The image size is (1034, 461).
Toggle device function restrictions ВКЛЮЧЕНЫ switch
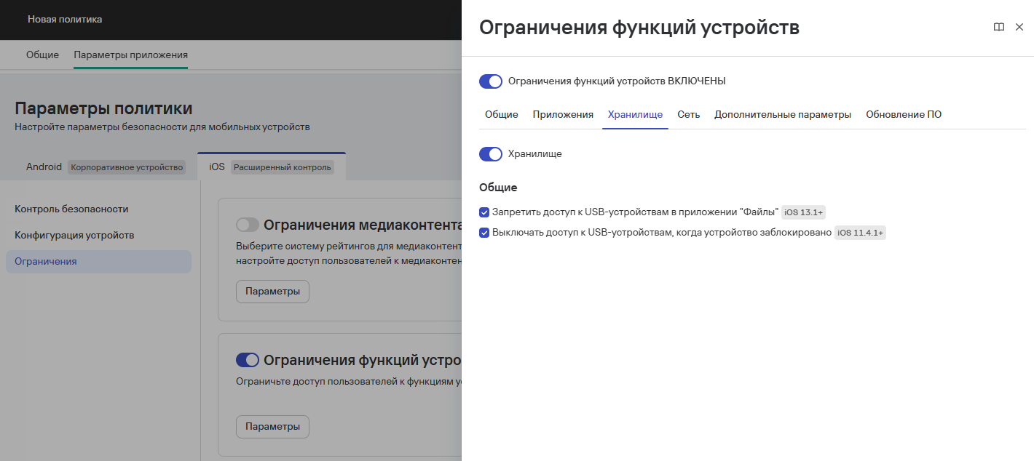click(x=491, y=81)
